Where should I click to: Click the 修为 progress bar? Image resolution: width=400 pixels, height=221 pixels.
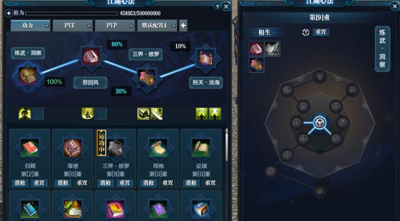(71, 13)
